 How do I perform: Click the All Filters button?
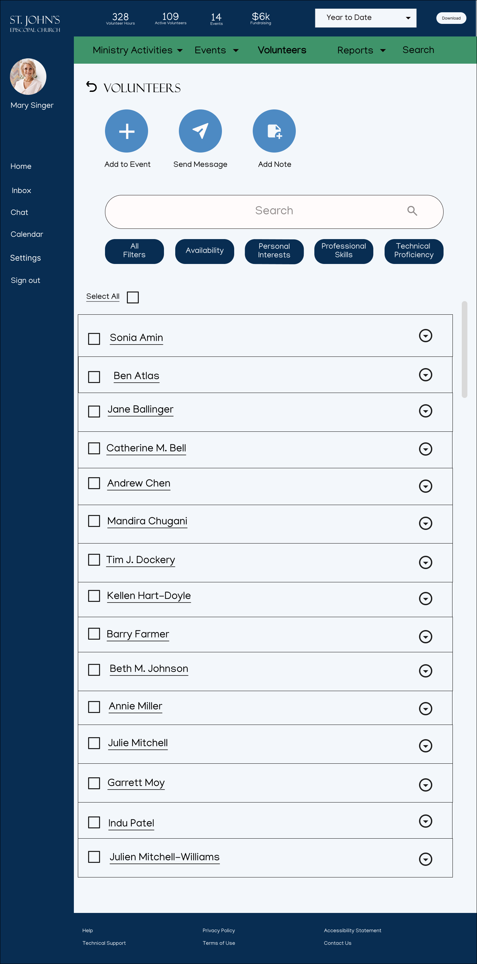pyautogui.click(x=134, y=251)
